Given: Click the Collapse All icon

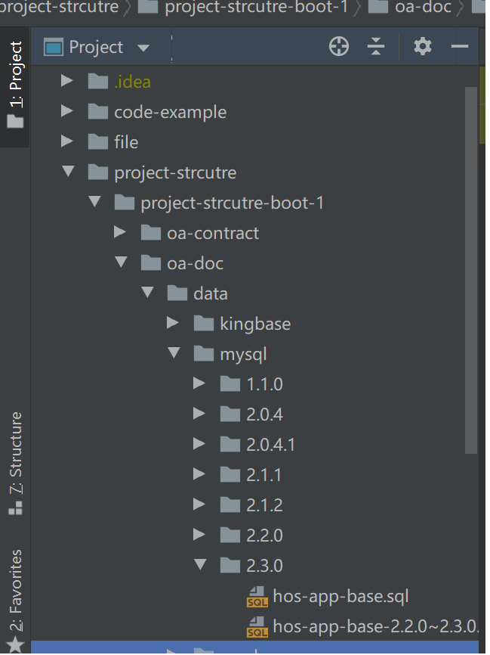Looking at the screenshot, I should pyautogui.click(x=376, y=47).
